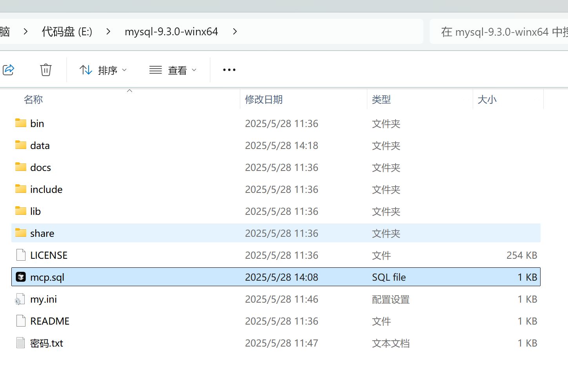Select the include folder name

(x=46, y=189)
